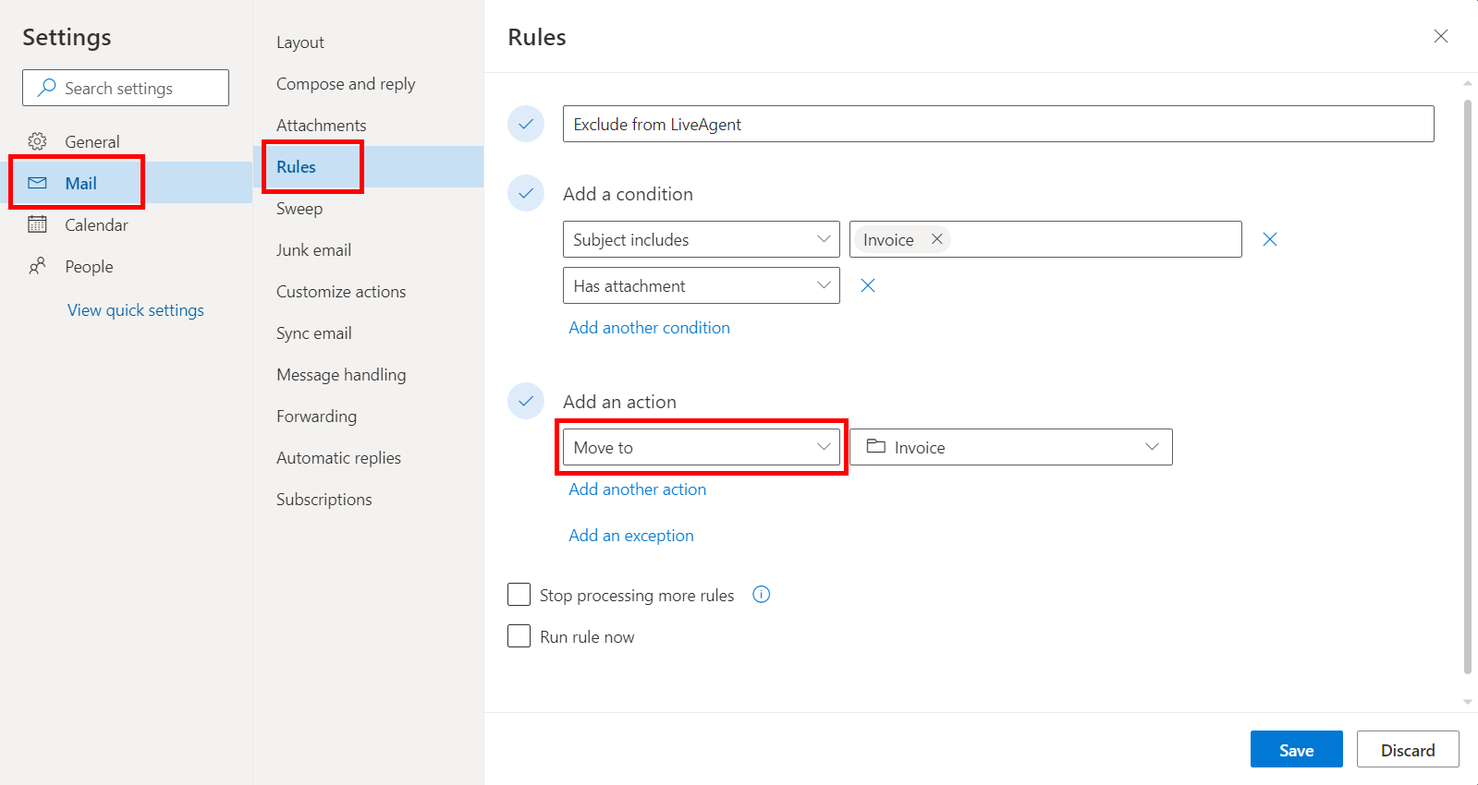Open the Has attachment condition dropdown
Viewport: 1478px width, 785px height.
(x=702, y=285)
